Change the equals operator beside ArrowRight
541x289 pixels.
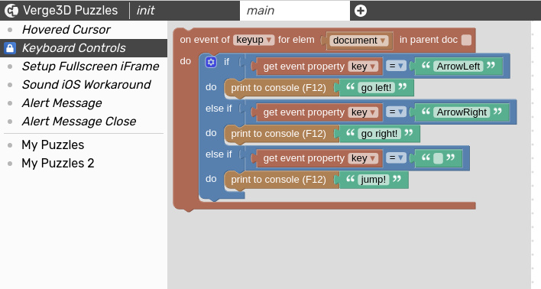(x=396, y=112)
